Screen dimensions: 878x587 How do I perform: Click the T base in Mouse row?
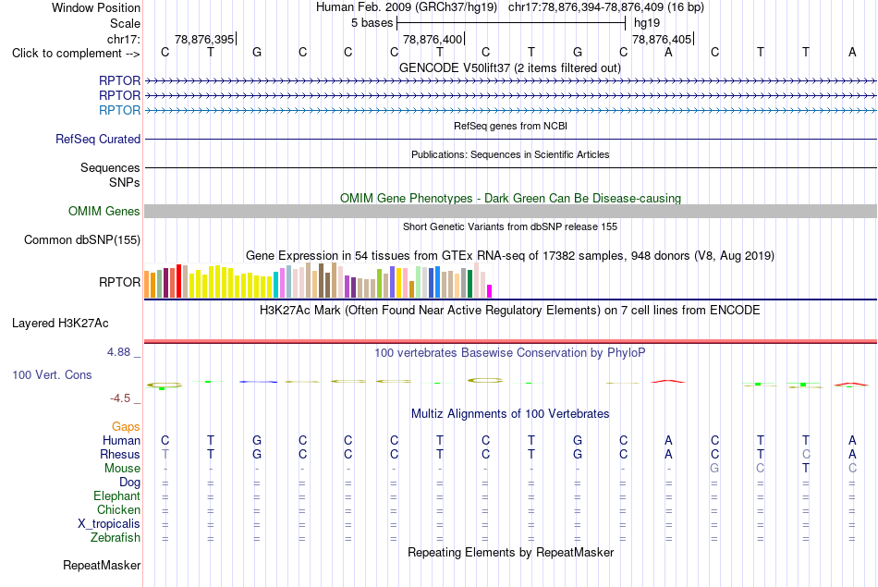coord(806,469)
